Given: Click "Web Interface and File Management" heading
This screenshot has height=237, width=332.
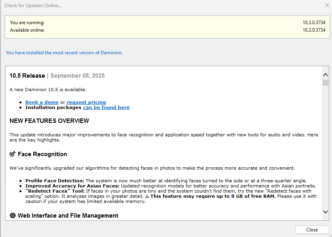Looking at the screenshot, I should (x=68, y=216).
